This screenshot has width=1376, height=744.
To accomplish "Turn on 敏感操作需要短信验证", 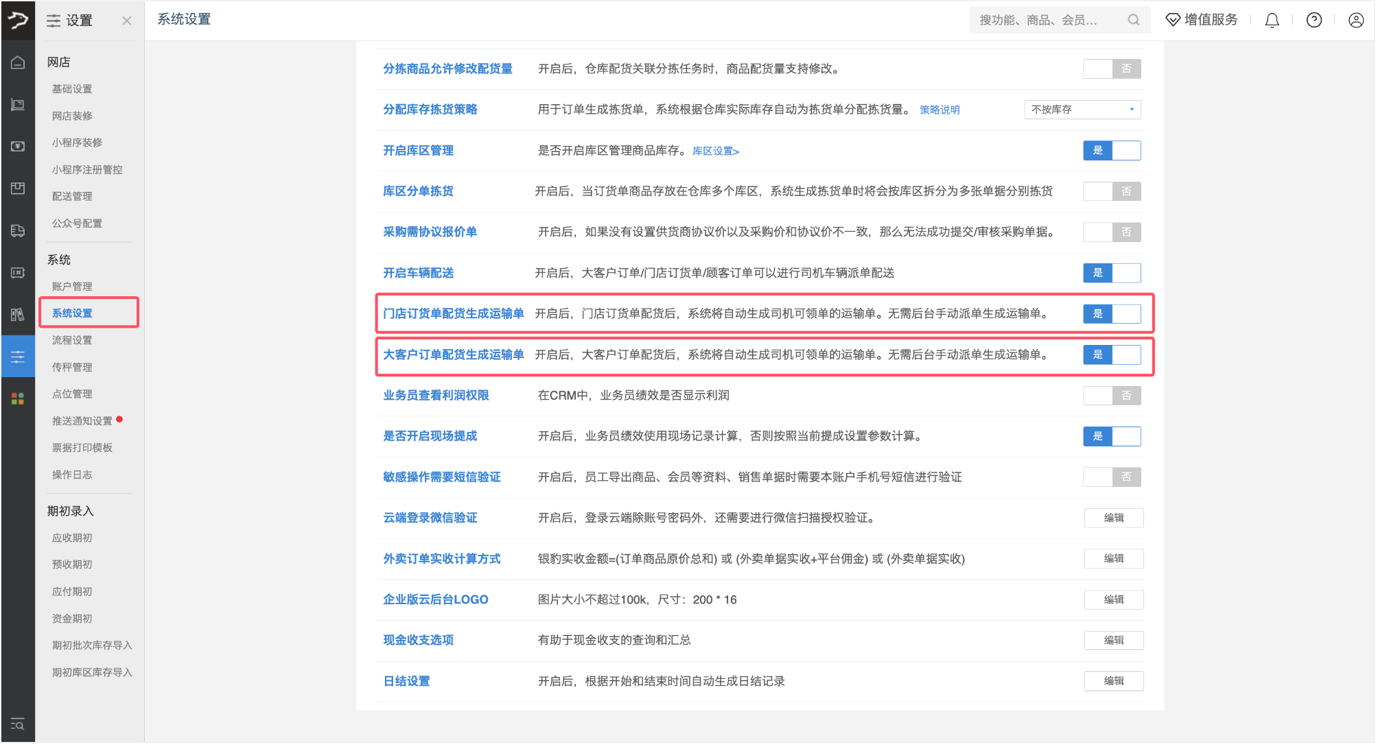I will 1112,477.
